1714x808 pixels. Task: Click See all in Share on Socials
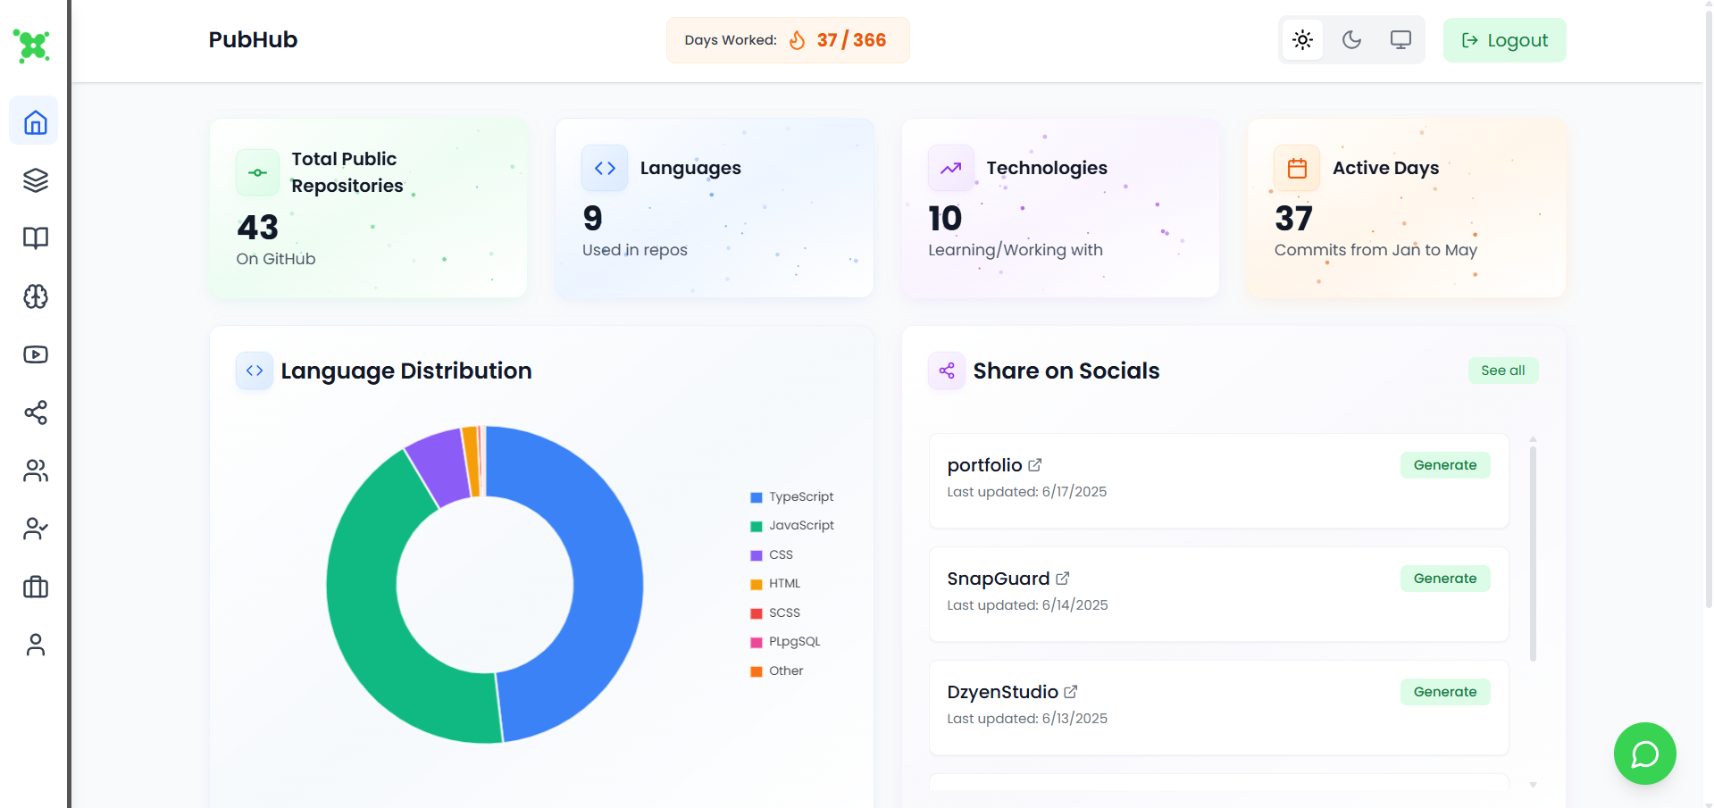[1503, 371]
